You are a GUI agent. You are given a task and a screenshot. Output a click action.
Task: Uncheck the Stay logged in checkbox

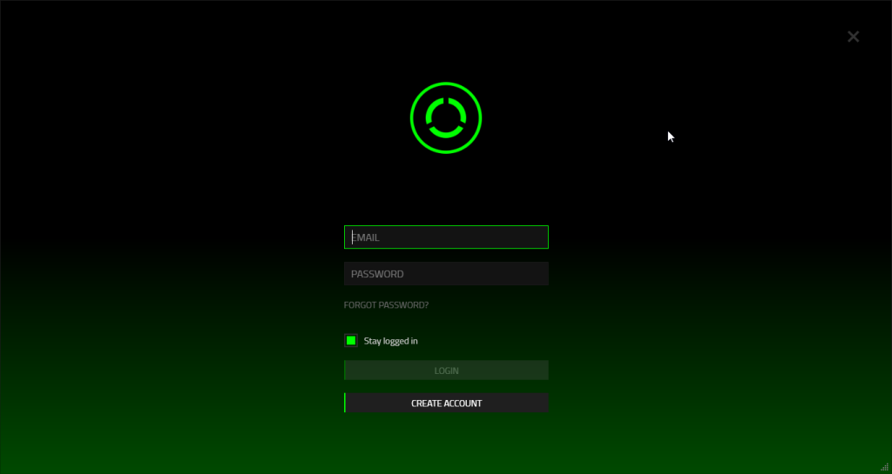point(351,341)
